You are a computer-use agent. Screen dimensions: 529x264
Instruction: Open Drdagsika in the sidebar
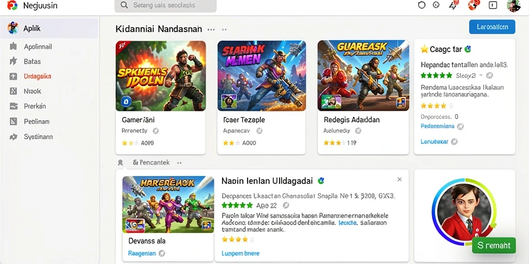[37, 76]
